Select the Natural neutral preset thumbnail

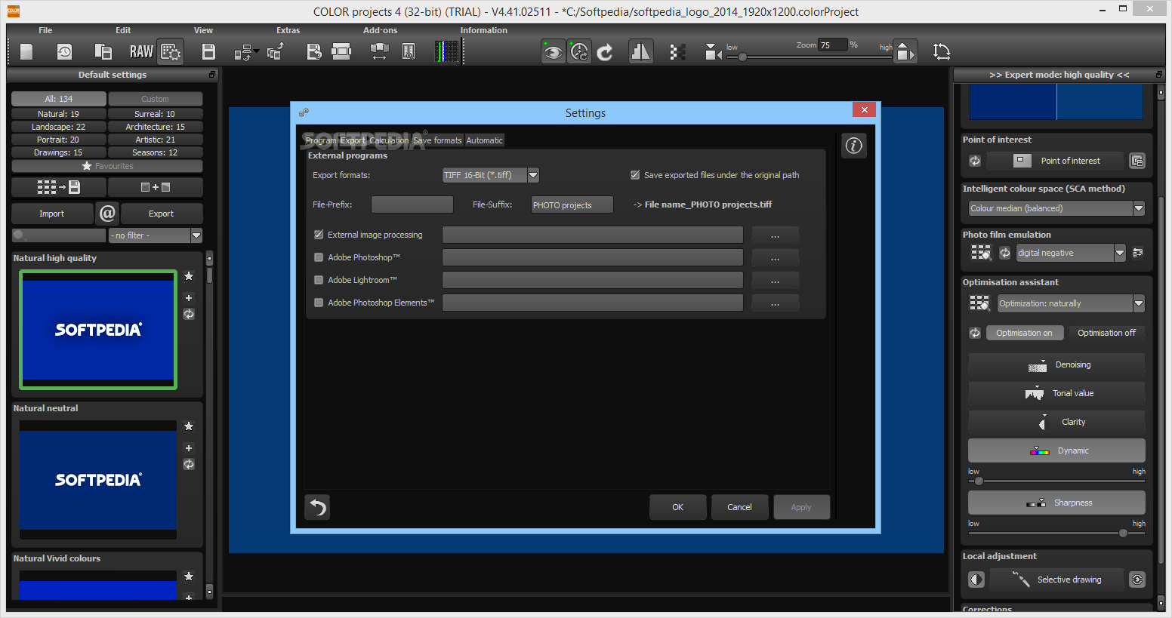(98, 480)
